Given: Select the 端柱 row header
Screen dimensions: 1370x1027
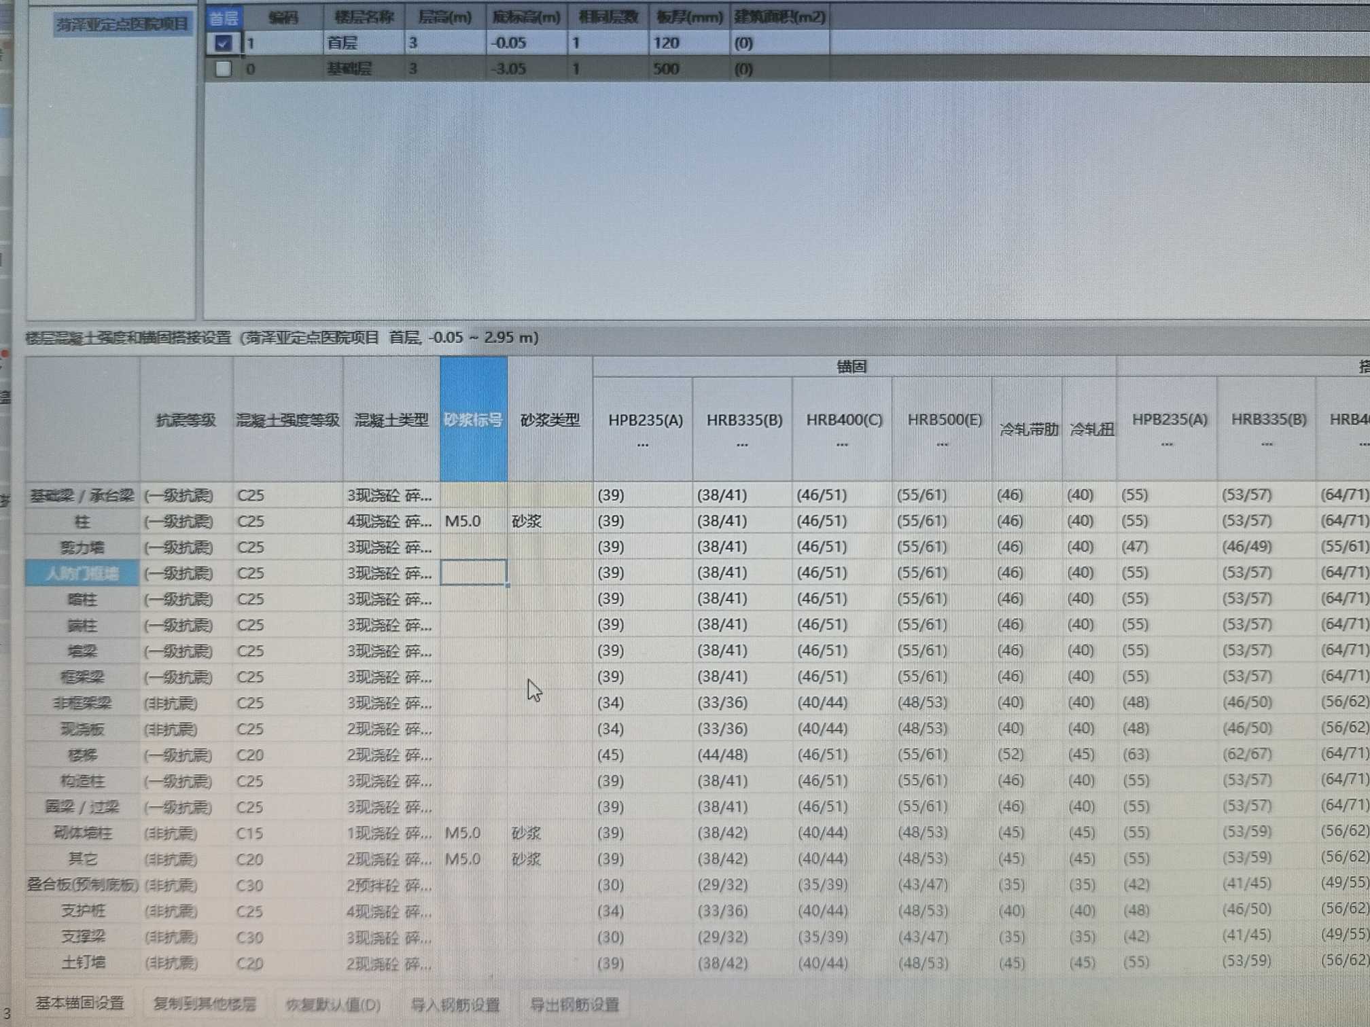Looking at the screenshot, I should point(82,625).
